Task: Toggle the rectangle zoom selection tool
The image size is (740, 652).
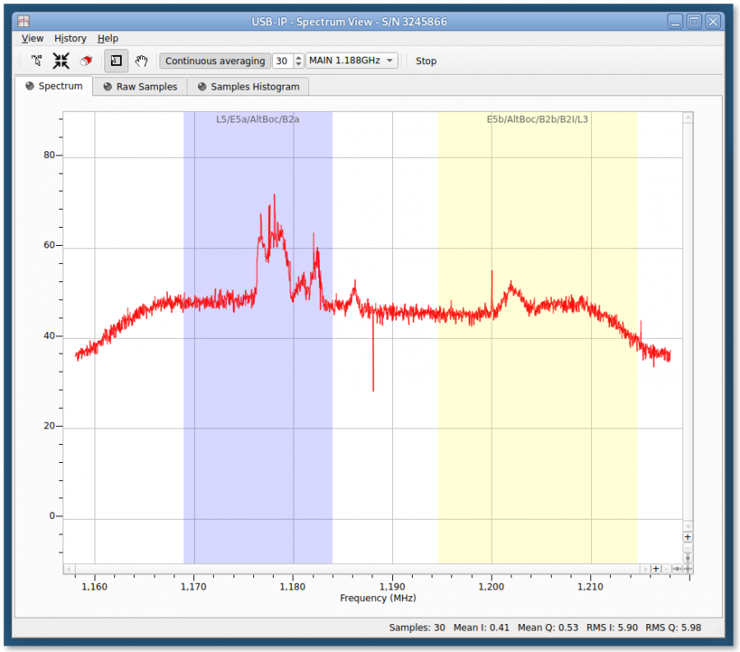Action: 115,60
